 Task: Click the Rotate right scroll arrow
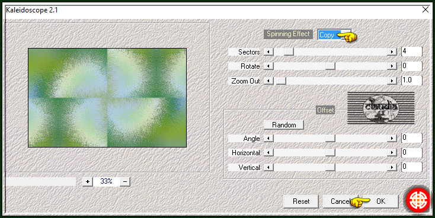point(392,66)
